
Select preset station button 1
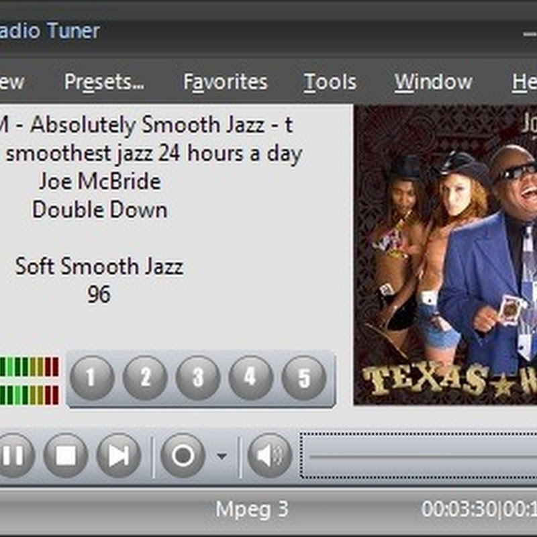click(92, 378)
